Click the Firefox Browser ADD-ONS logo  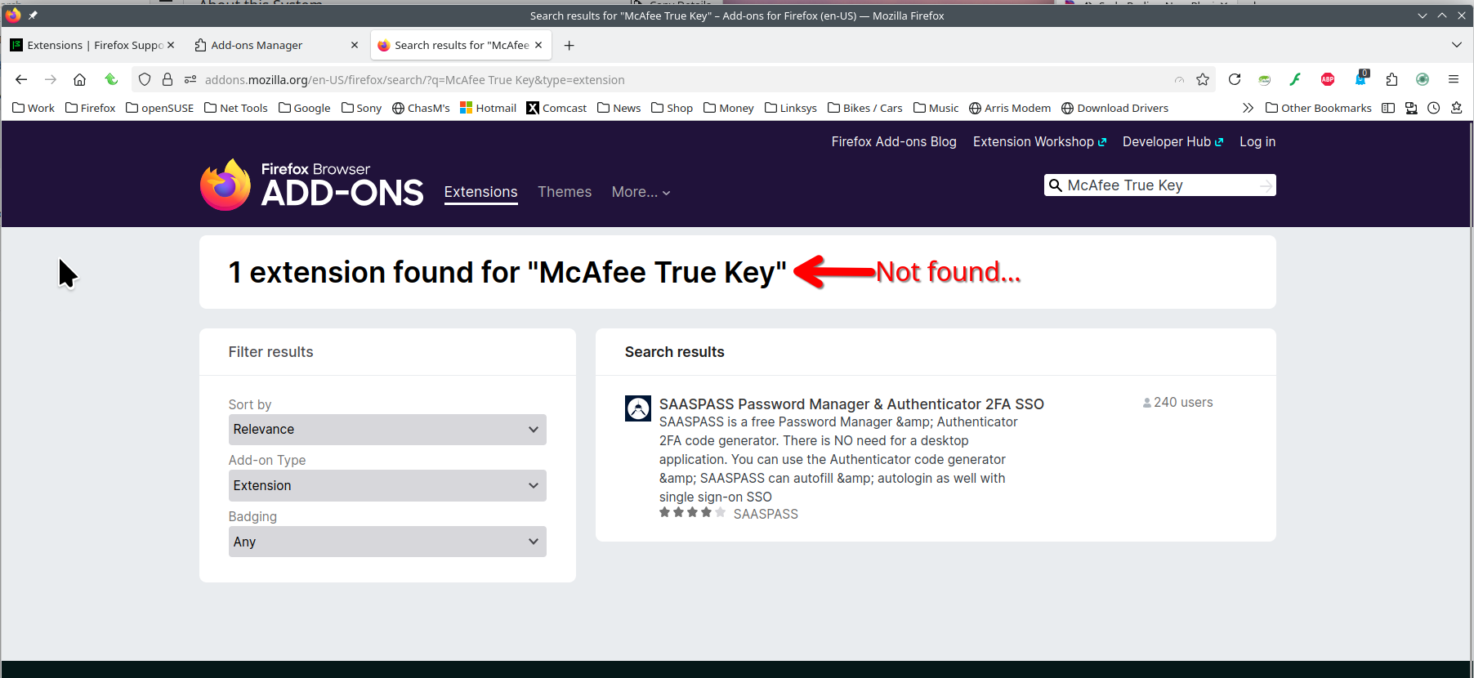tap(311, 185)
